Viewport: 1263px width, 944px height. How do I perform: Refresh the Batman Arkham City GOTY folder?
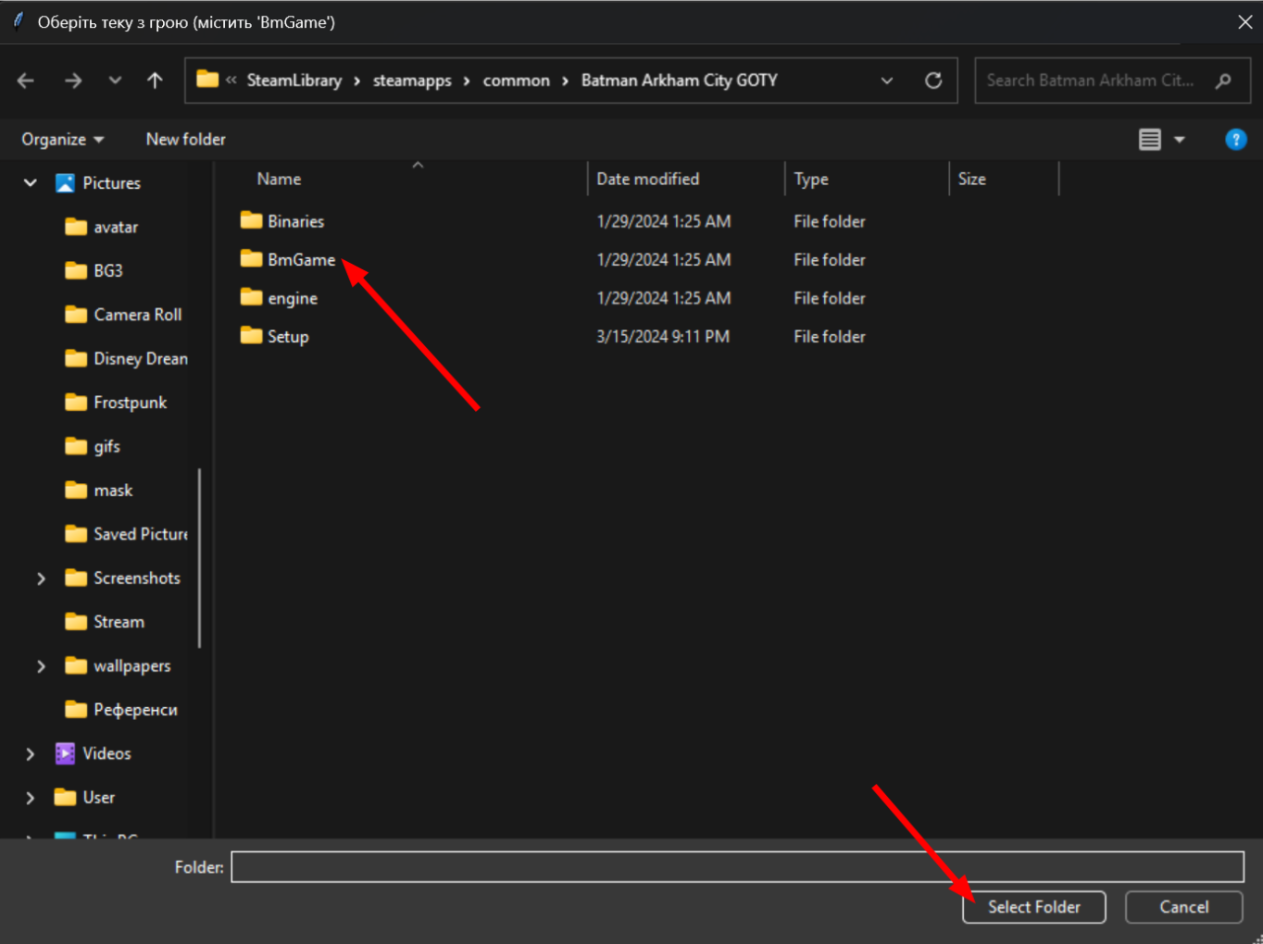pos(933,81)
